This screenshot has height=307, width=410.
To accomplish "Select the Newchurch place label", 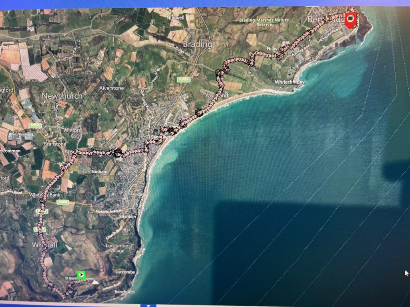I will (x=62, y=96).
